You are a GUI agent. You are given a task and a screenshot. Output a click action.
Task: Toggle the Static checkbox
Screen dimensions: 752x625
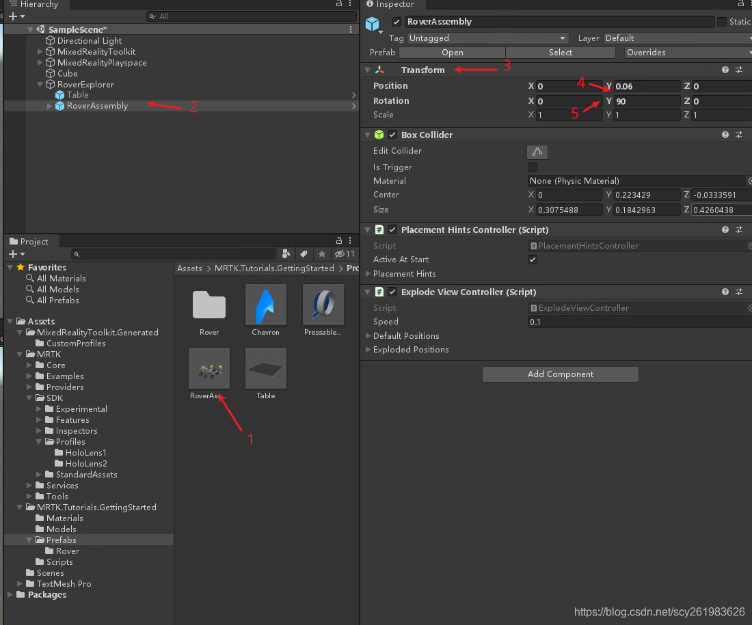point(722,22)
